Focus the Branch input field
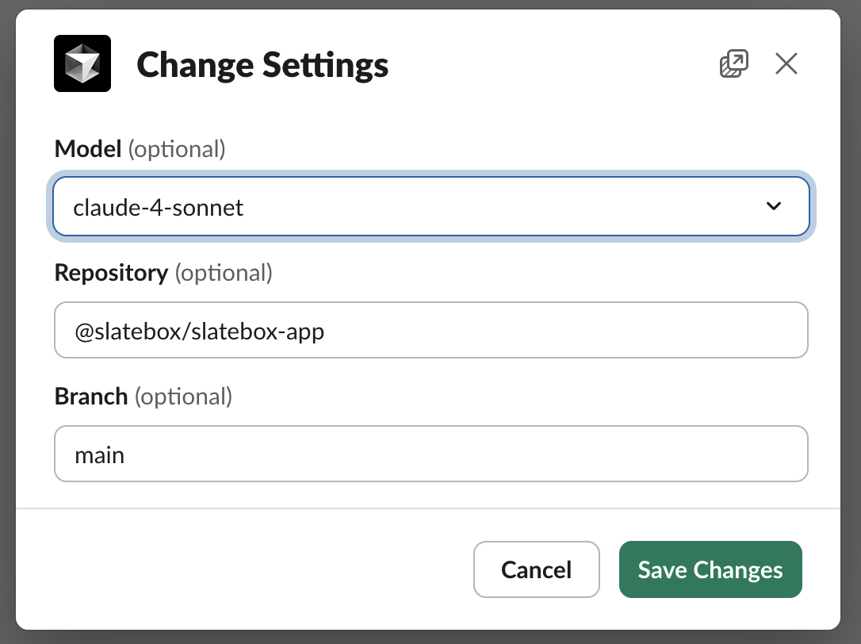Viewport: 861px width, 644px height. pos(430,454)
